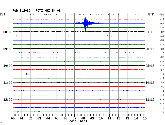Image resolution: width=165 pixels, height=125 pixels.
Task: Click minute tick label '09' on time axis
Action: tap(92, 118)
